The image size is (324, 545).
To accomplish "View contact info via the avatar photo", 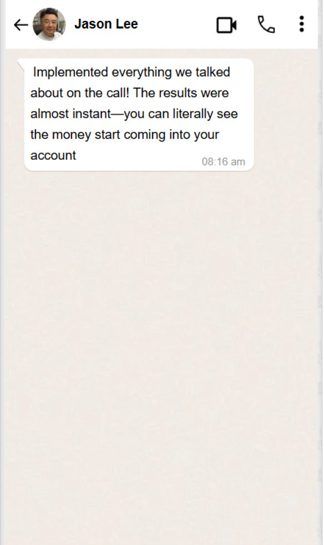I will [49, 24].
